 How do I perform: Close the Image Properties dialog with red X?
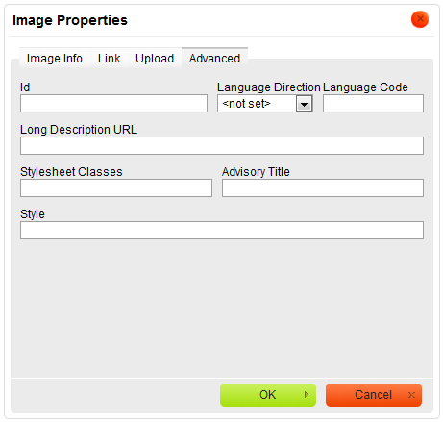pyautogui.click(x=420, y=19)
